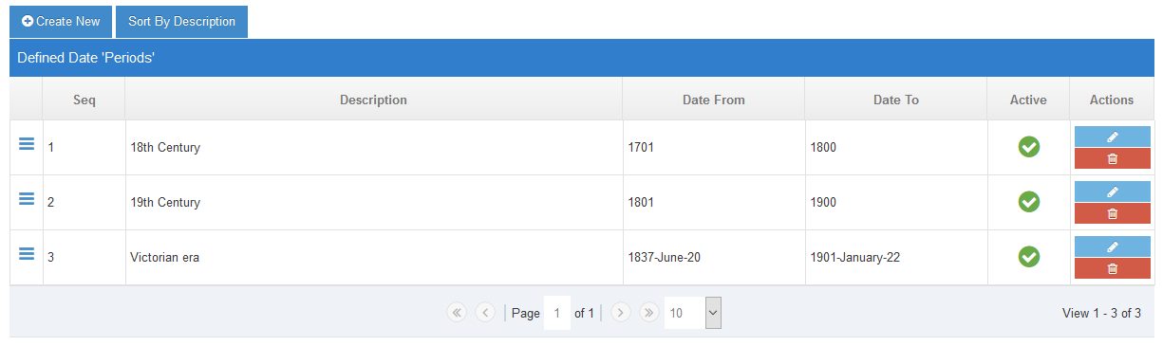Select the 'Victorian era' description cell

[373, 257]
